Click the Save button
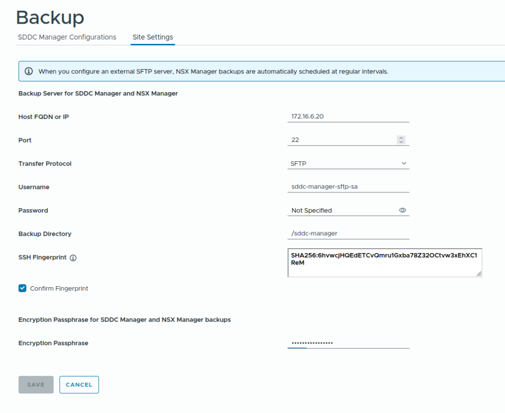 tap(36, 384)
